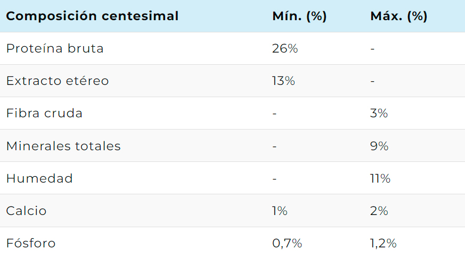Image resolution: width=465 pixels, height=258 pixels.
Task: Select the 1% minimum value for Calcio
Action: [x=280, y=211]
